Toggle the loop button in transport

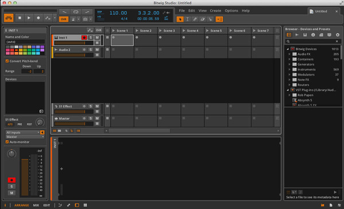[76, 12]
